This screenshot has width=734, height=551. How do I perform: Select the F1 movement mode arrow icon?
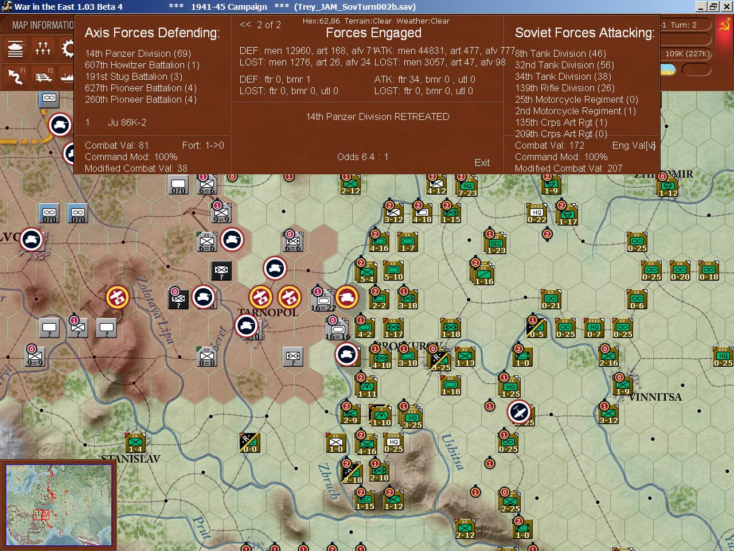pos(15,76)
